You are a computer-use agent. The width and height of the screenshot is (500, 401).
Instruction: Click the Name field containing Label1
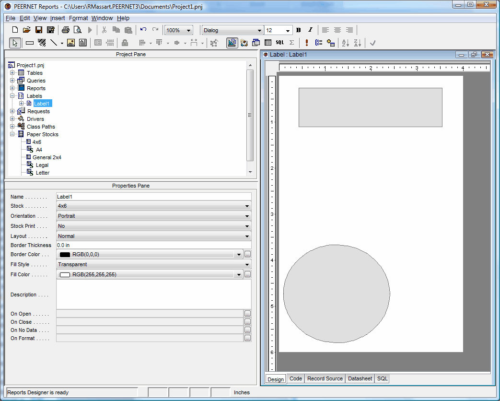point(154,197)
